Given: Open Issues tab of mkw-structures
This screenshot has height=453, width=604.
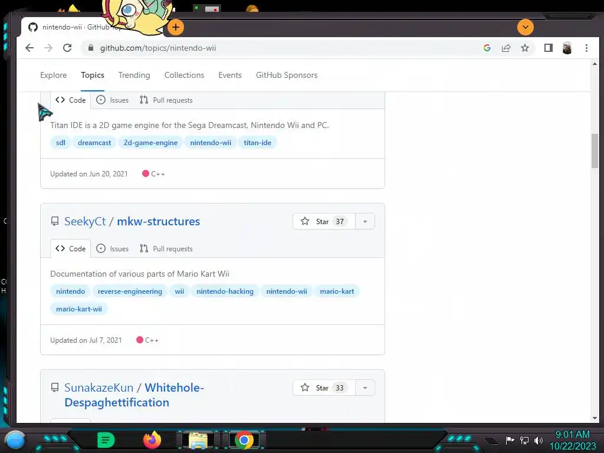Looking at the screenshot, I should 113,249.
